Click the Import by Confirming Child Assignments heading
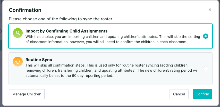The width and height of the screenshot is (220, 107). (x=66, y=31)
